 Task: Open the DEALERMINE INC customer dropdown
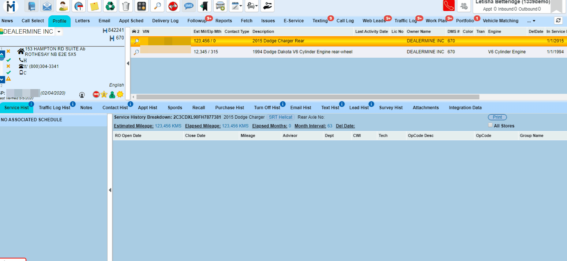click(x=59, y=32)
